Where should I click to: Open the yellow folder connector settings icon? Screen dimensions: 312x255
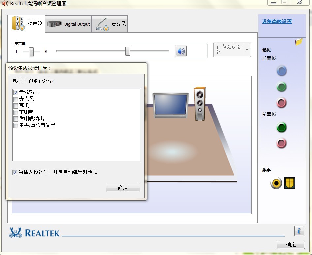pyautogui.click(x=299, y=42)
